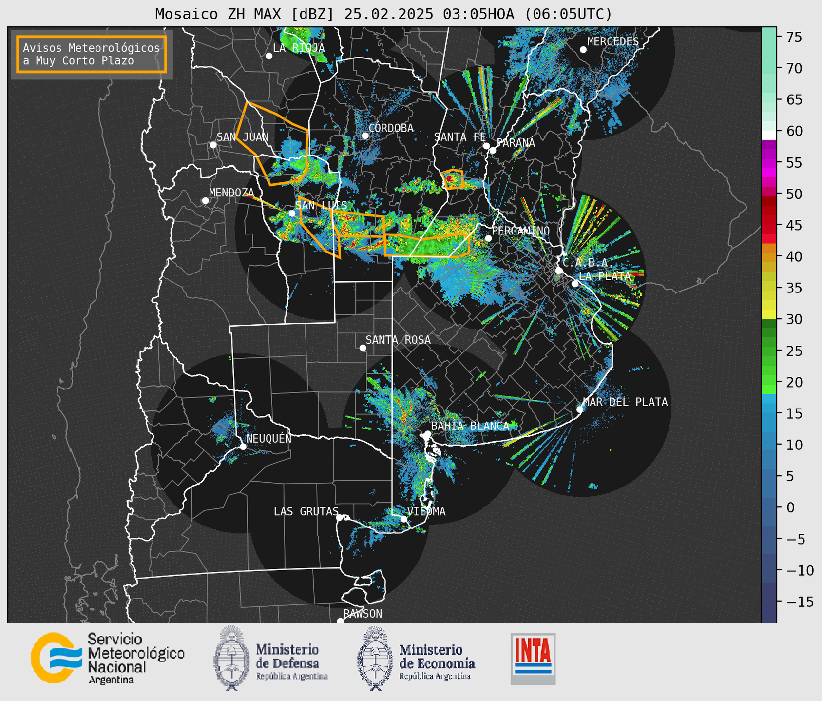
Task: Click the MAR DEL PLATA map label
Action: [626, 402]
